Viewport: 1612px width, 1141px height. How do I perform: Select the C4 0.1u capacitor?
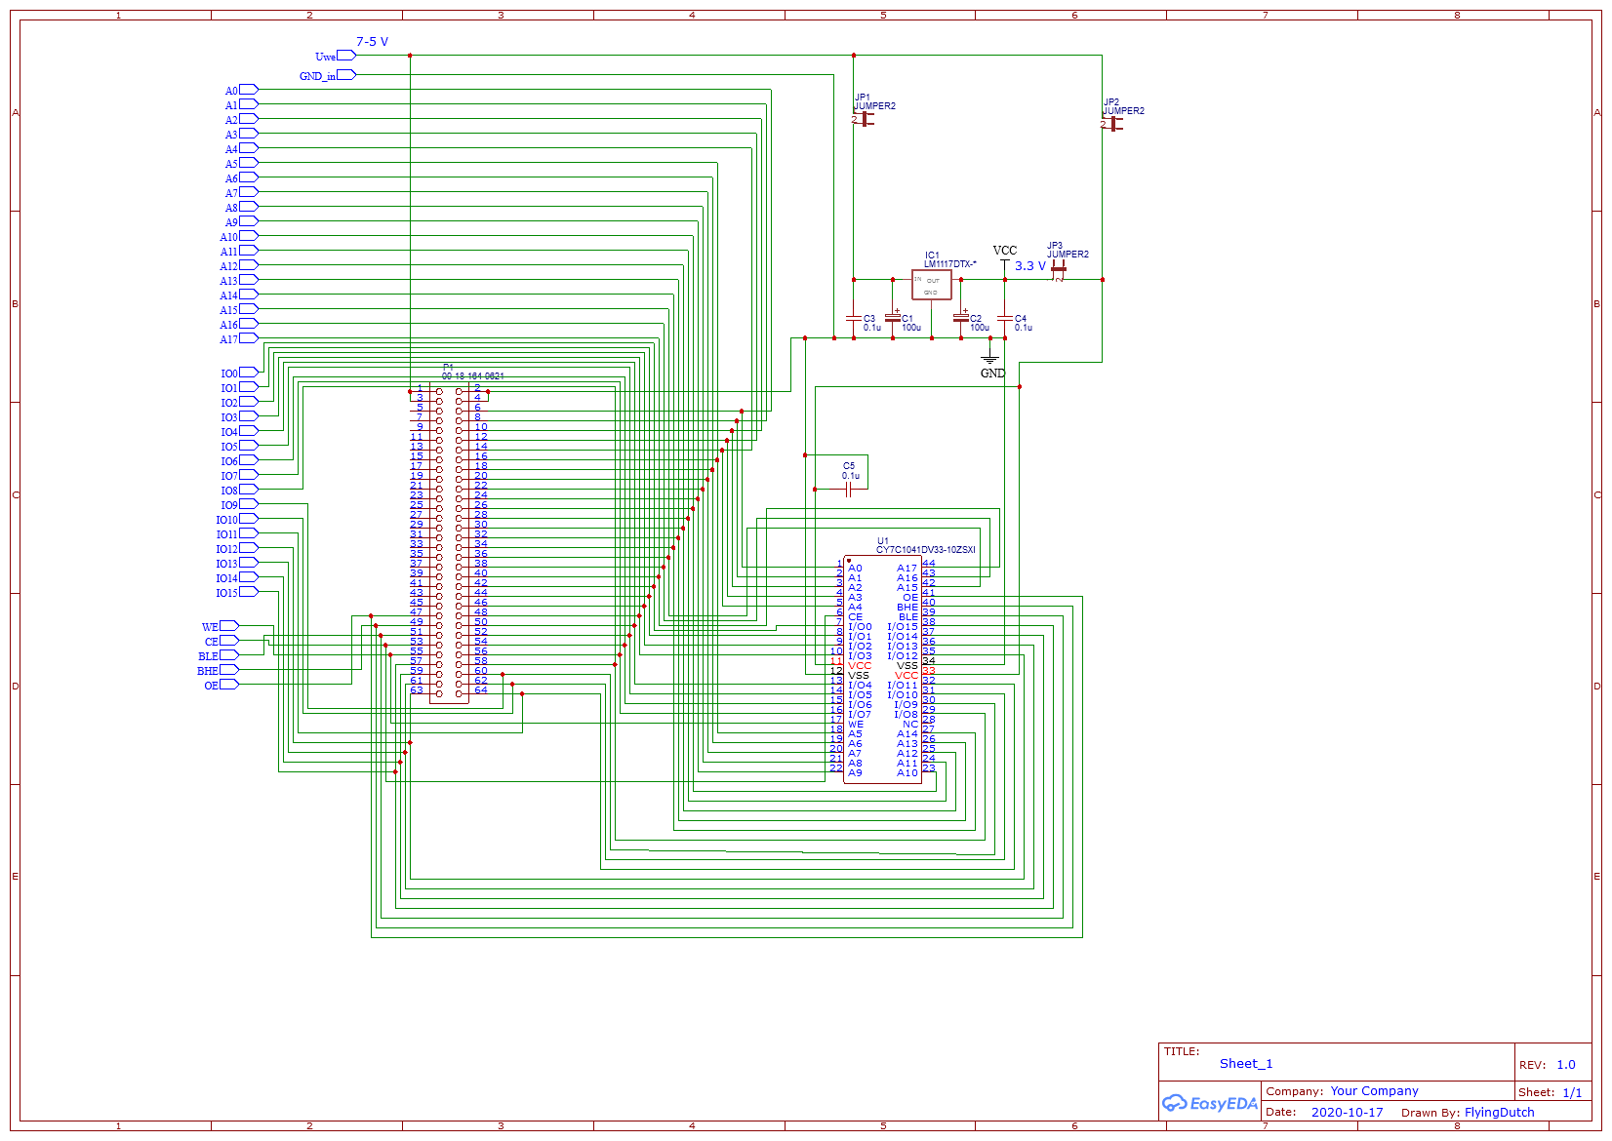[1005, 318]
